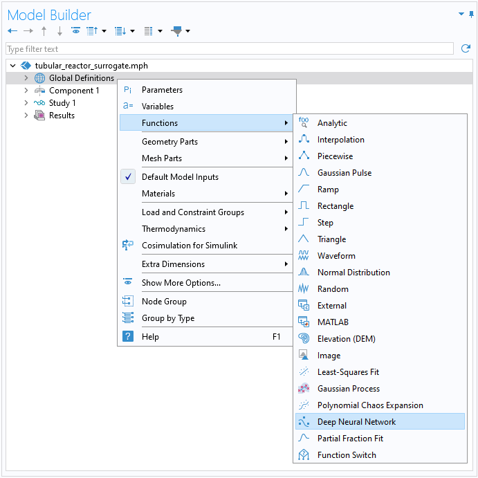Image resolution: width=478 pixels, height=478 pixels.
Task: Add a Rectangle function
Action: point(380,206)
